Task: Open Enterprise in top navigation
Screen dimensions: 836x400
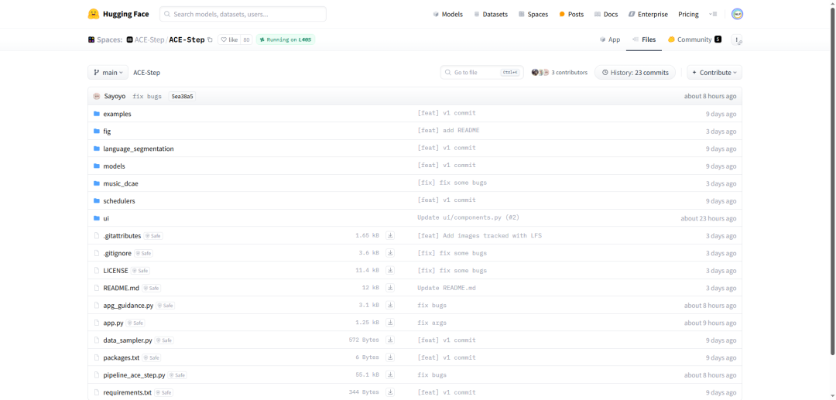Action: coord(648,15)
